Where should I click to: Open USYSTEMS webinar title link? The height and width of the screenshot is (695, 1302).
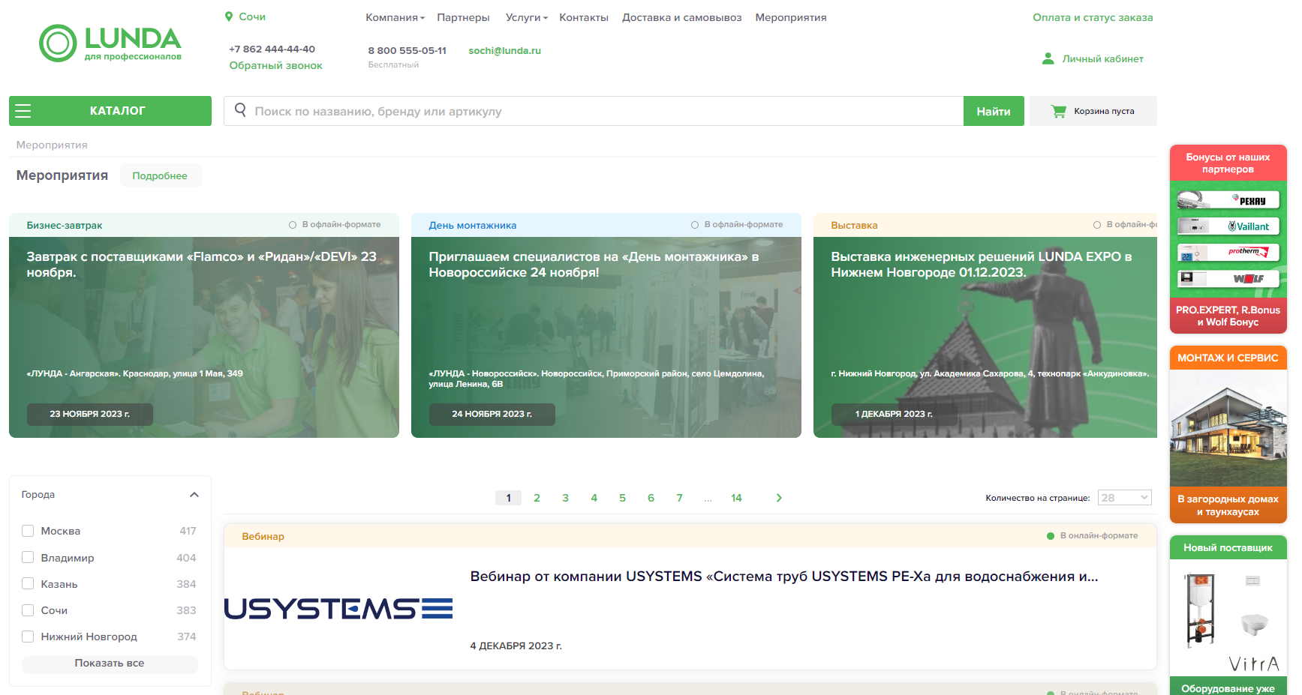point(784,577)
